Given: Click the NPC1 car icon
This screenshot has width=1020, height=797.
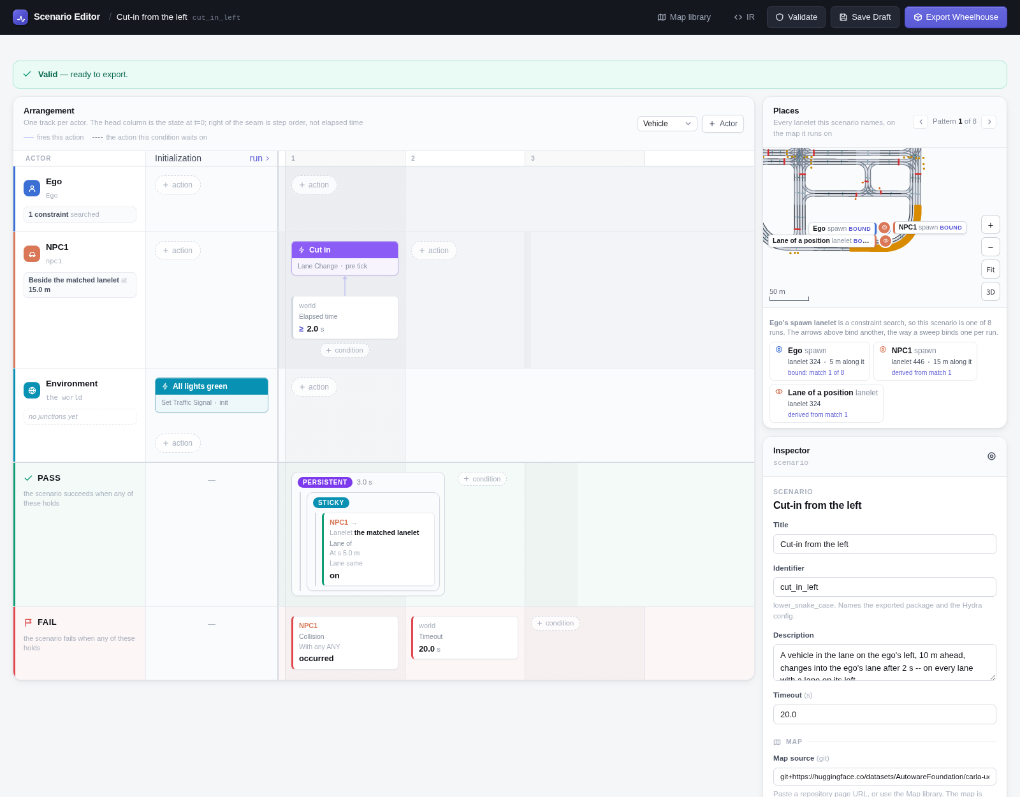Looking at the screenshot, I should 32,254.
